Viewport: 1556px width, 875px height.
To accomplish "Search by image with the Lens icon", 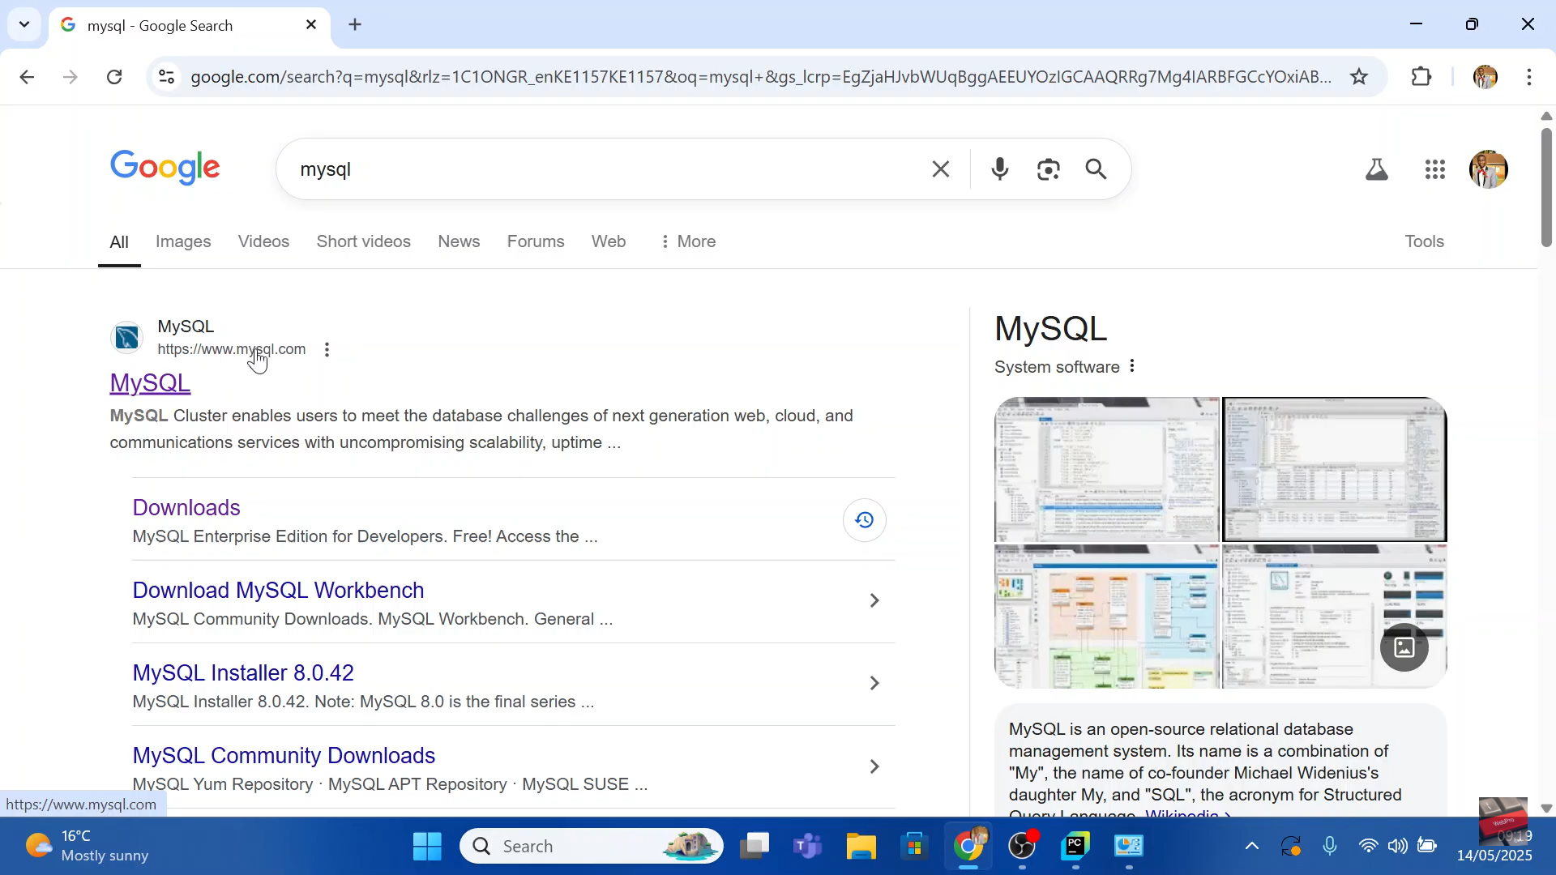I will coord(1049,169).
